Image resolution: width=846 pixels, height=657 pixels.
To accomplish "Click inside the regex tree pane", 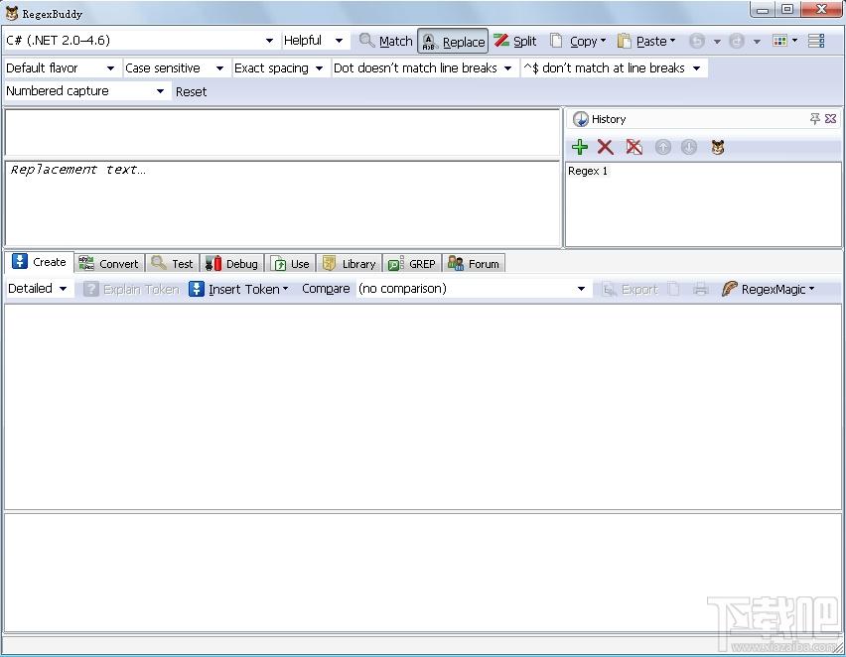I will click(422, 407).
